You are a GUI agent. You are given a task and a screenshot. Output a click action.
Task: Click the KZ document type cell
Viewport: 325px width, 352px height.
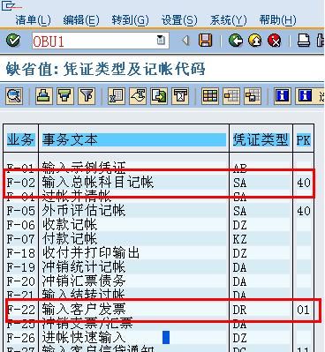(239, 239)
